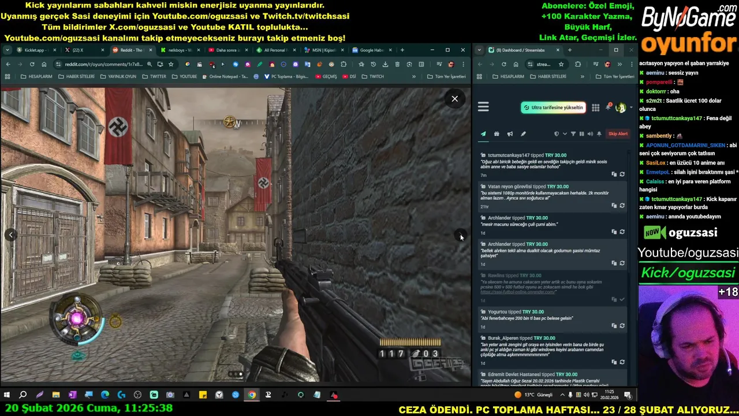The width and height of the screenshot is (739, 416).
Task: Bookmark the Reddit page with the star
Action: (171, 64)
